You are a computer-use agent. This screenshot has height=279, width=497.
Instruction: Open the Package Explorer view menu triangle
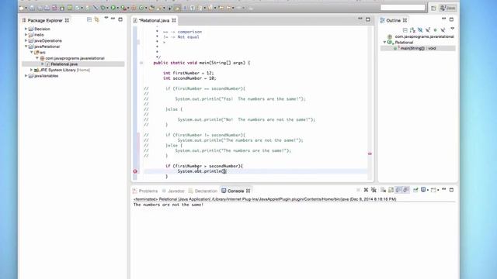pos(106,19)
